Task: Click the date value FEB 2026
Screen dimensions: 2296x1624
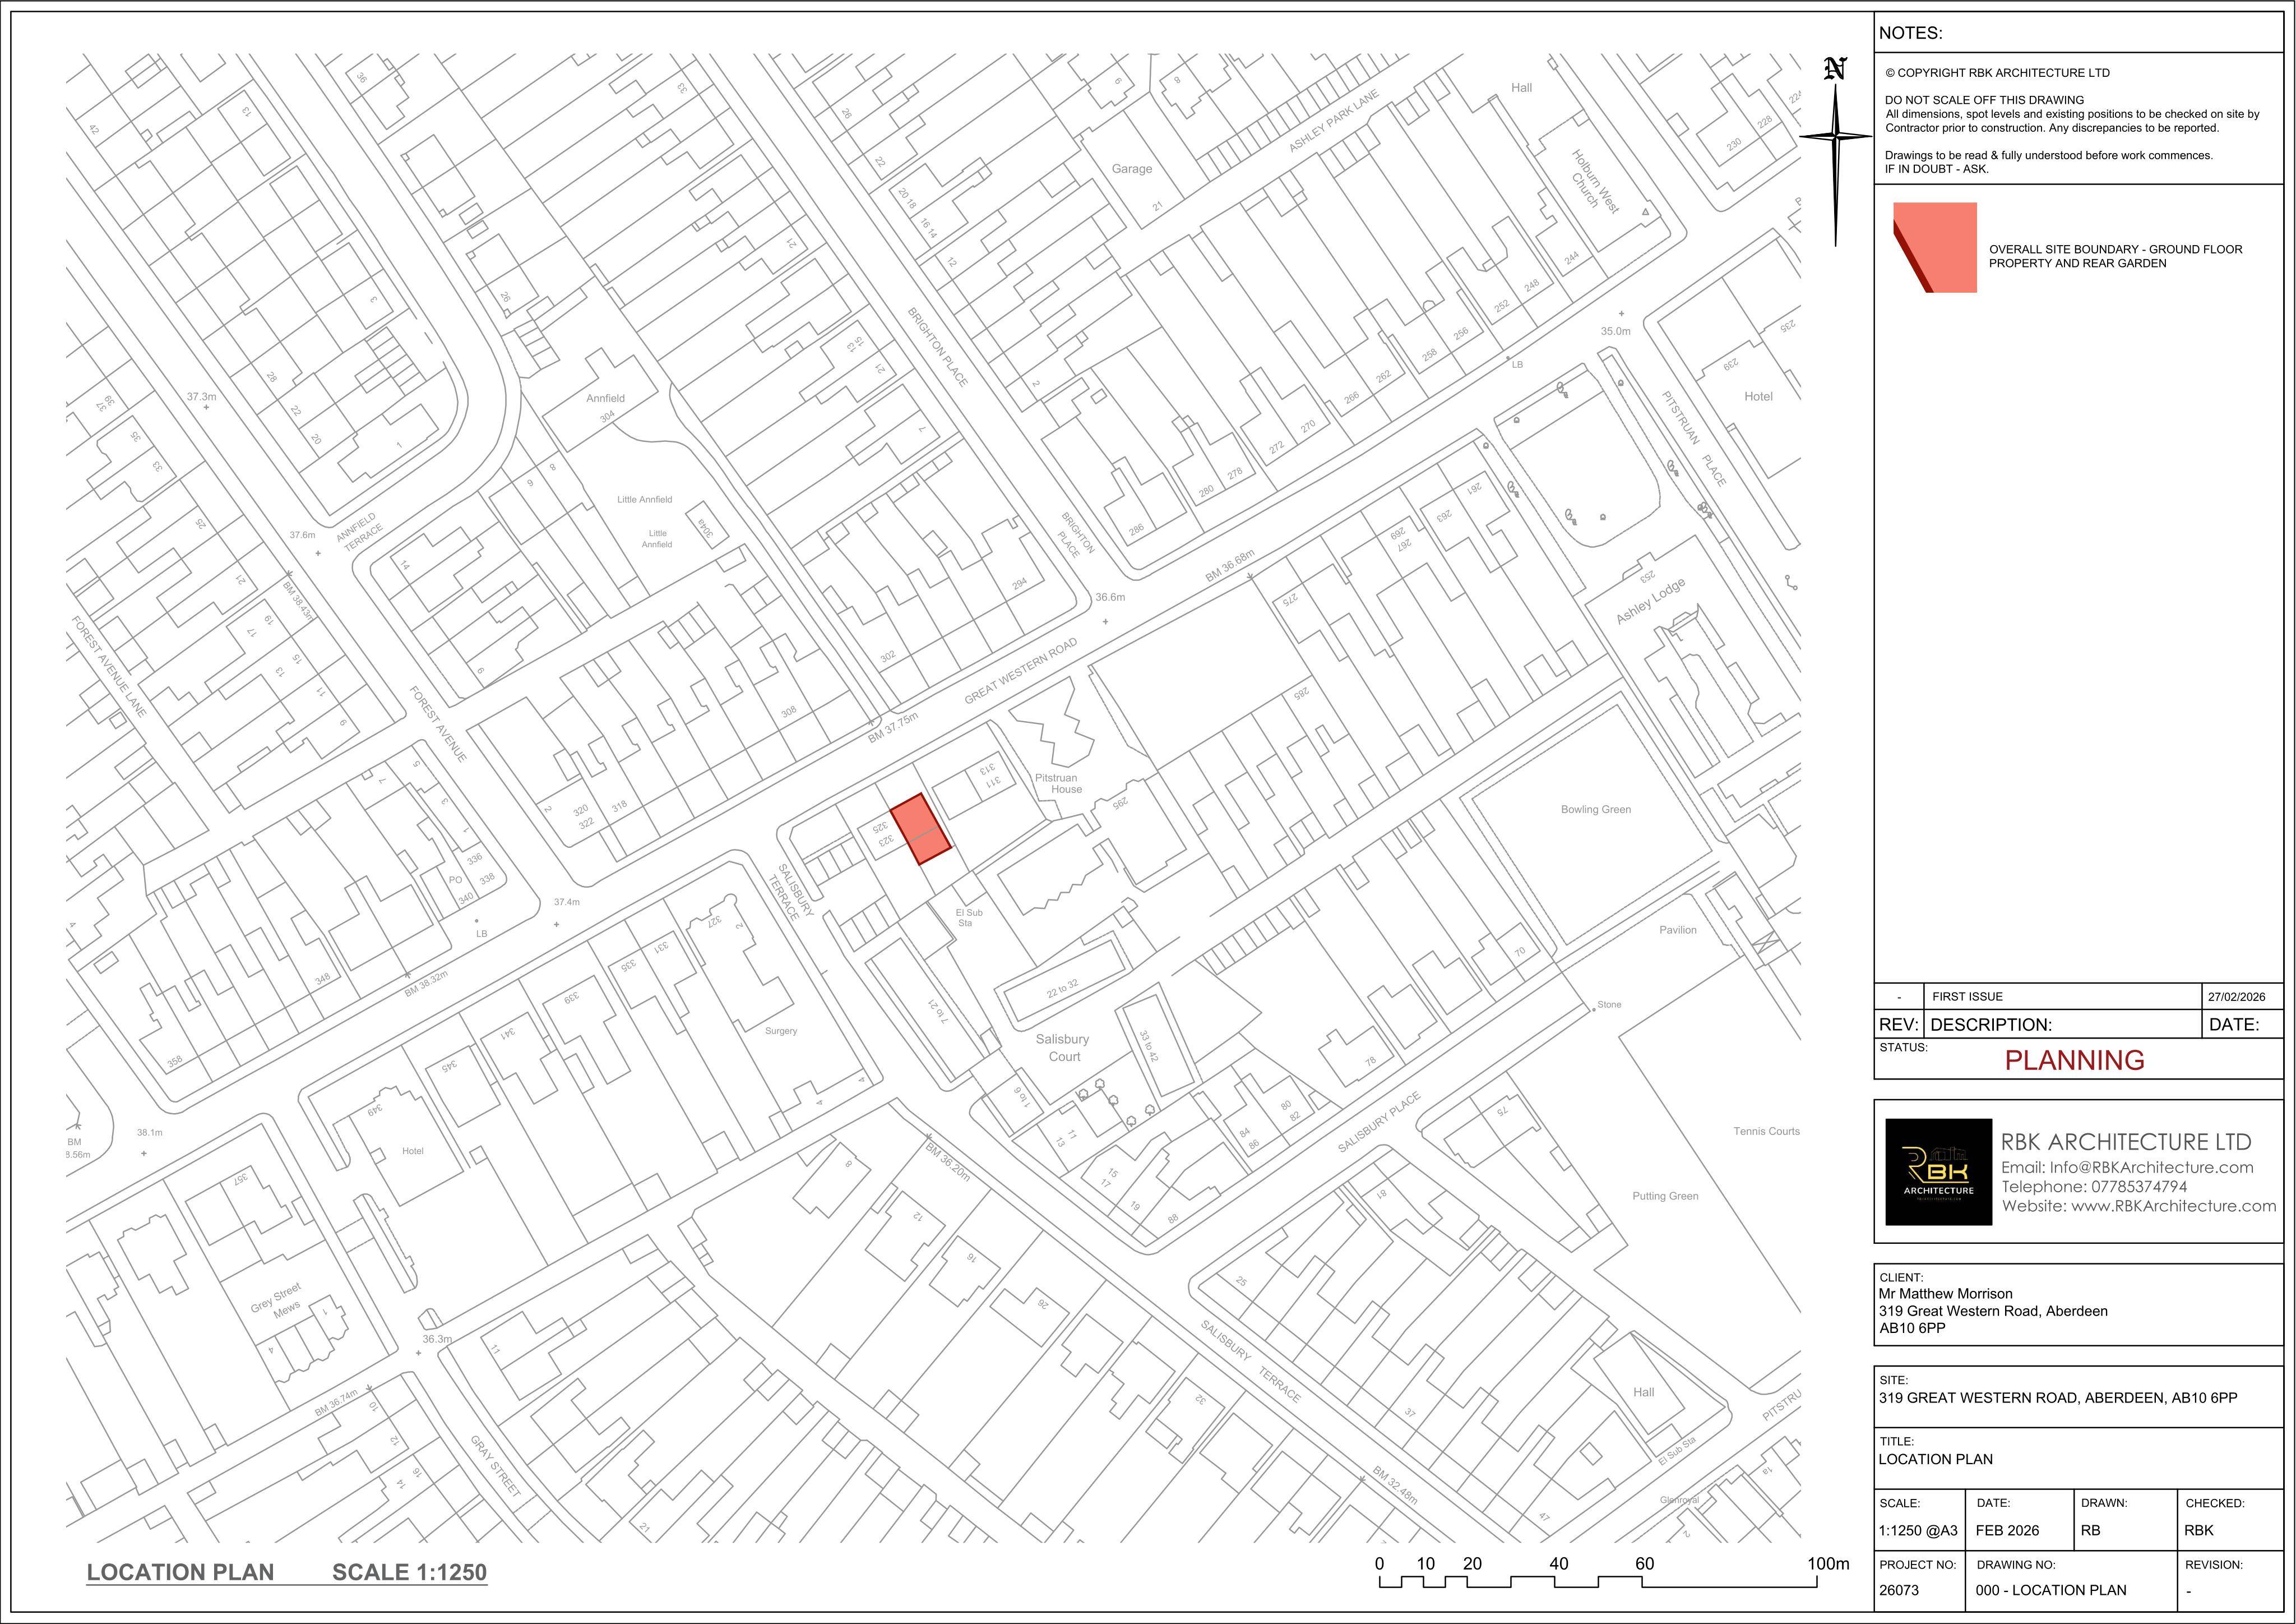Action: point(2007,1530)
